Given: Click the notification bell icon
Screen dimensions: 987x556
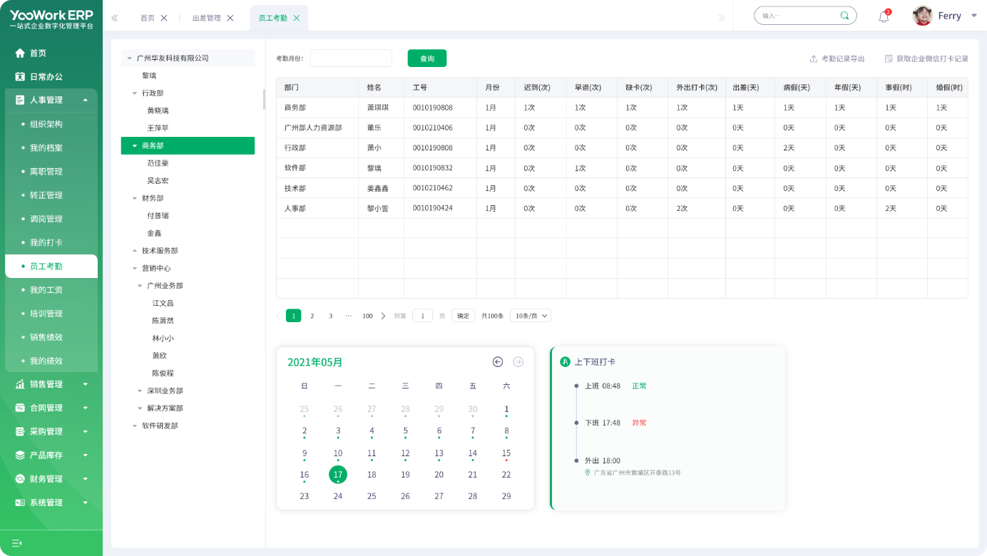Looking at the screenshot, I should point(884,16).
